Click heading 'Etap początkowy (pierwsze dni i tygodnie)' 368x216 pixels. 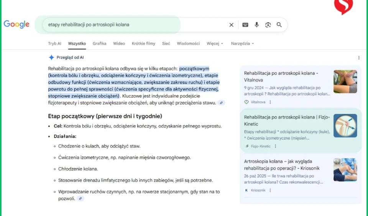(x=105, y=116)
